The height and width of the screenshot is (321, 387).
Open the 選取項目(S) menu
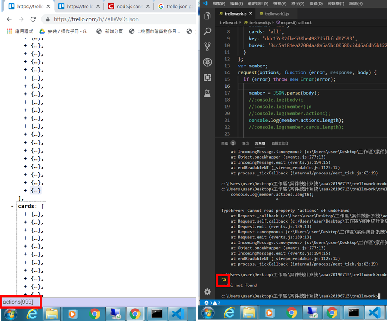[258, 3]
